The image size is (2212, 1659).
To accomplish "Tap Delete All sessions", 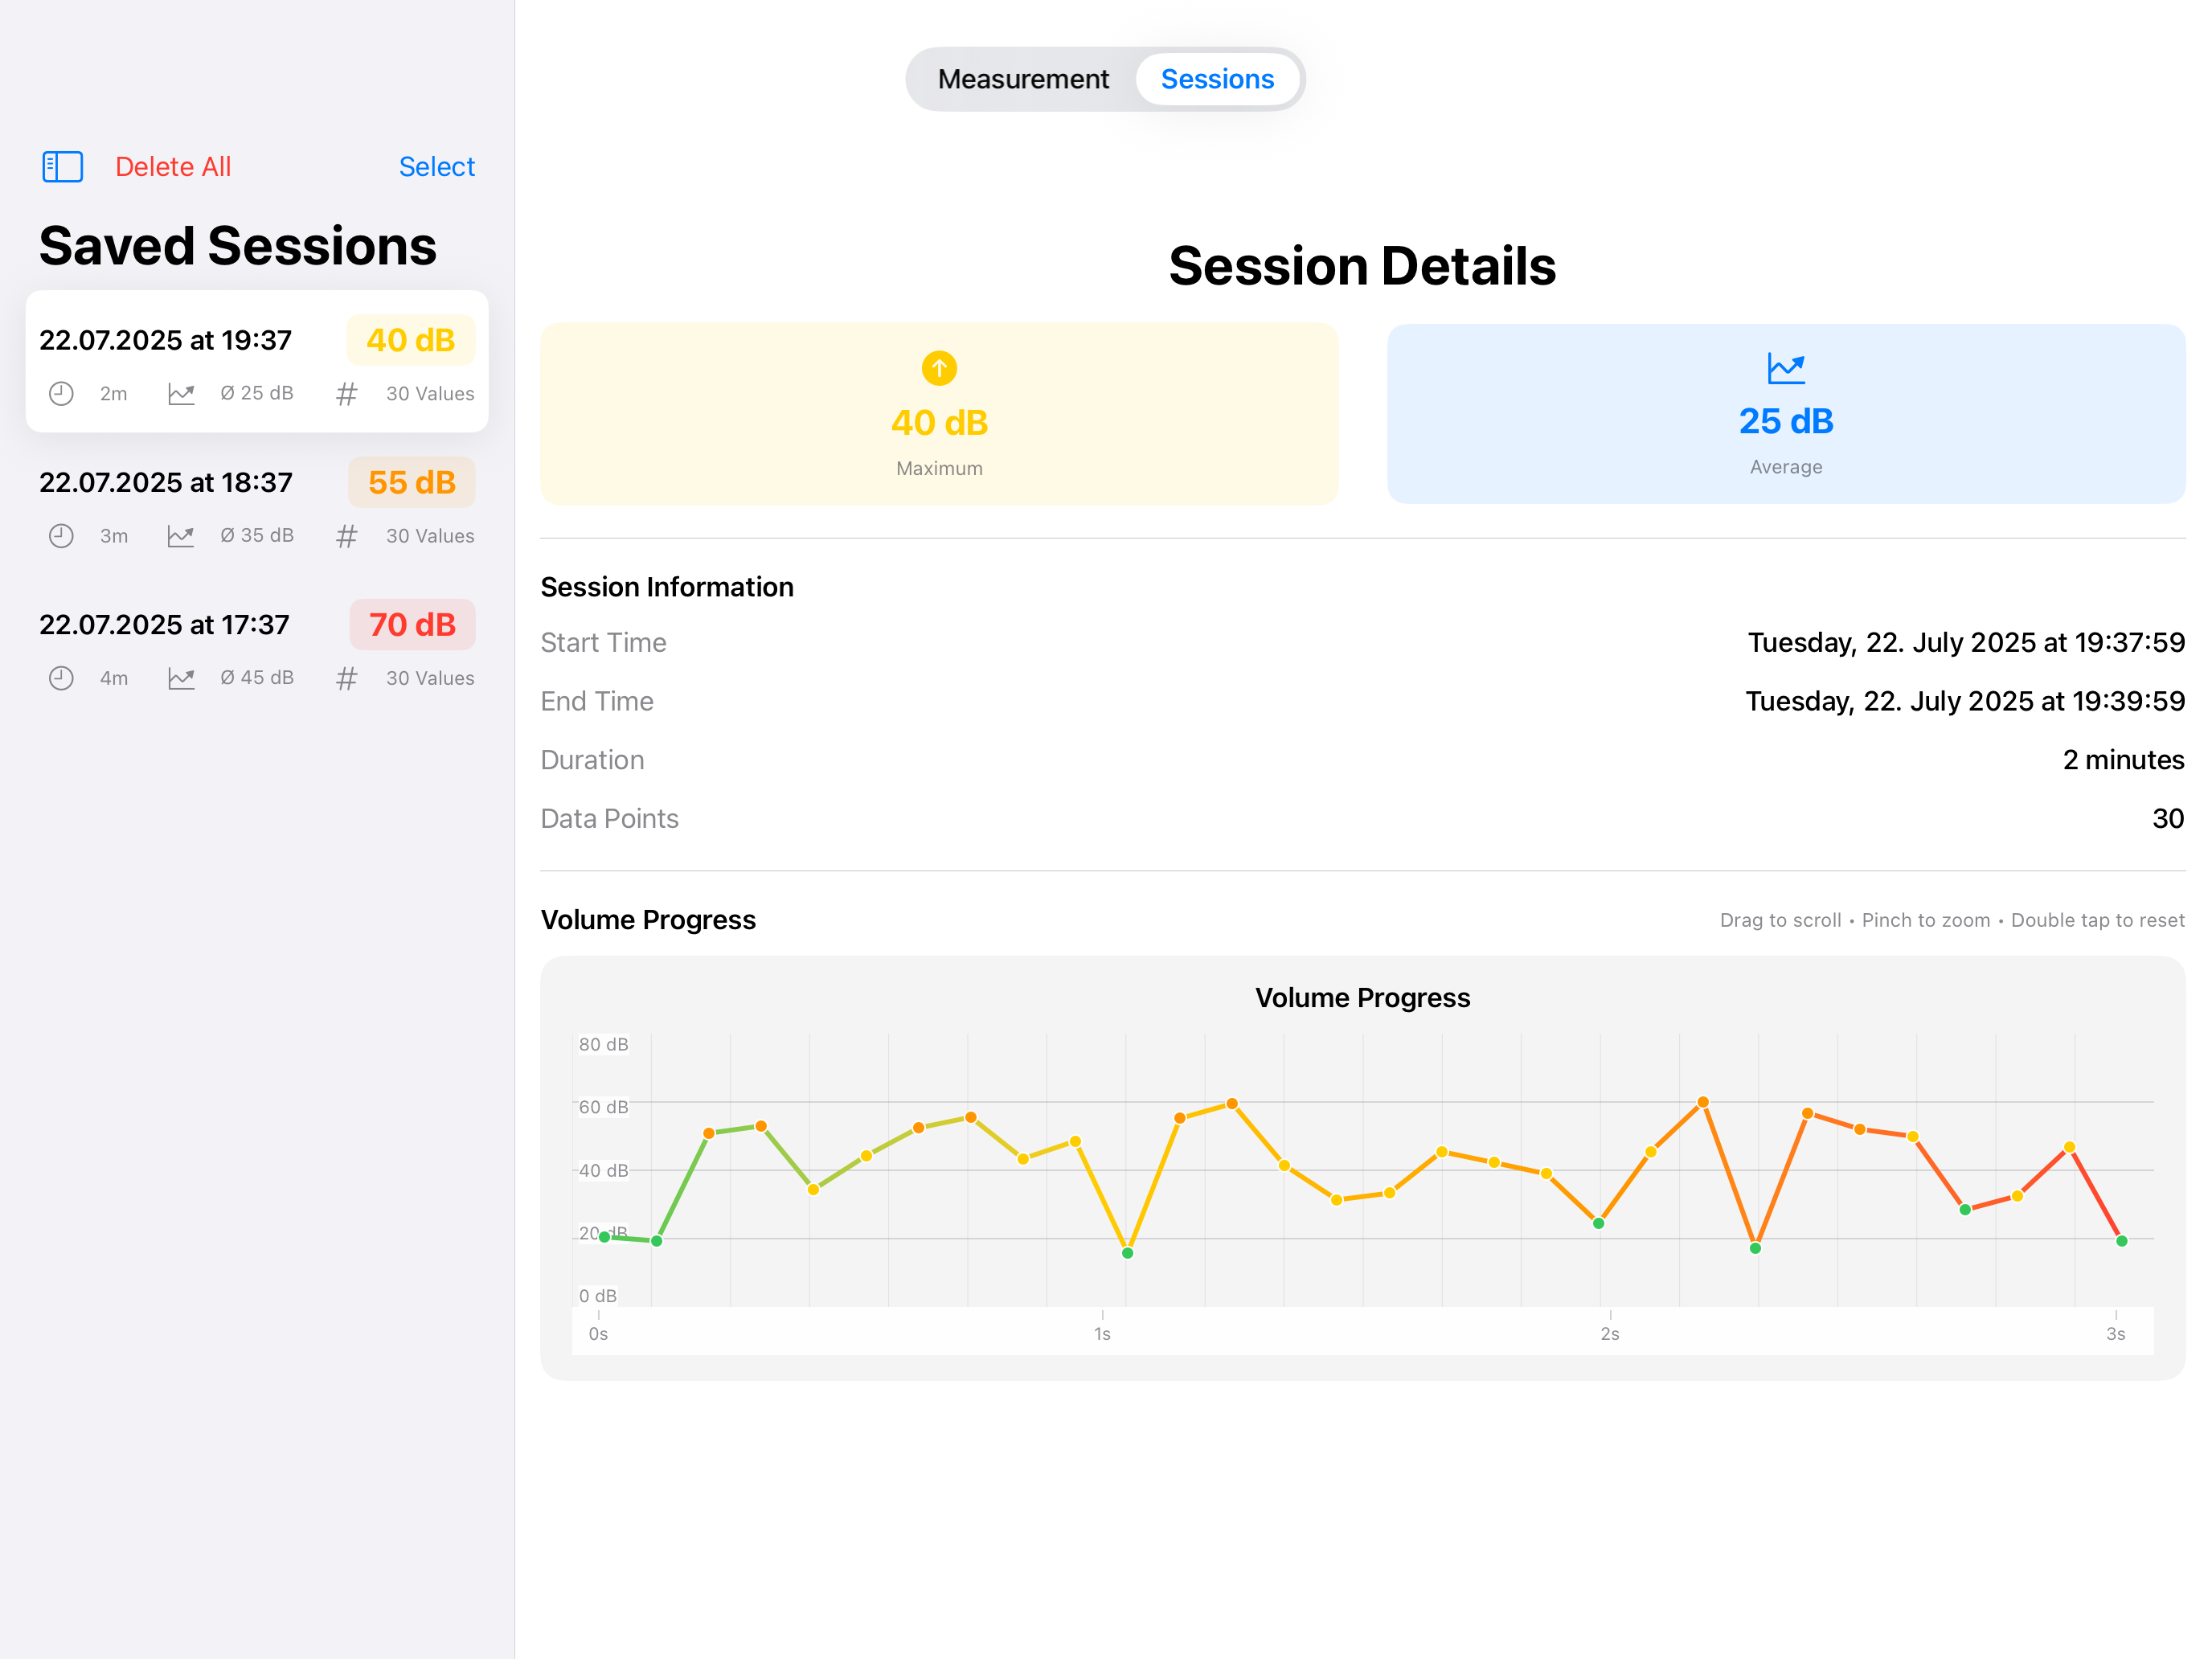I will click(173, 166).
